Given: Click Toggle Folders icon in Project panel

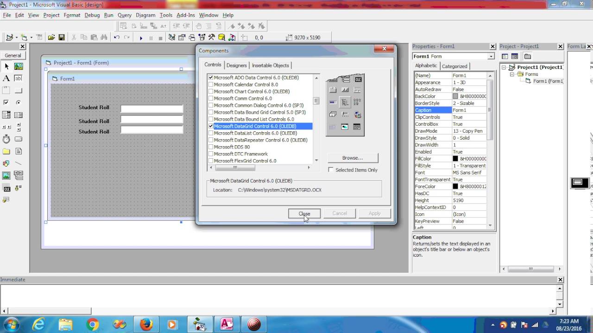Looking at the screenshot, I should [x=527, y=56].
